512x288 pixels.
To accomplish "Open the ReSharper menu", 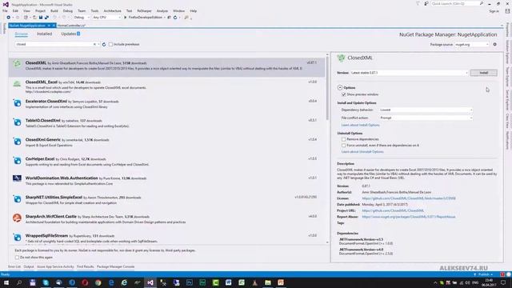I will pyautogui.click(x=144, y=10).
